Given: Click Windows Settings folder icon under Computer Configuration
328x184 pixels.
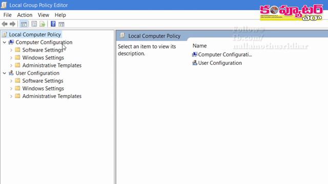Looking at the screenshot, I should tap(17, 57).
